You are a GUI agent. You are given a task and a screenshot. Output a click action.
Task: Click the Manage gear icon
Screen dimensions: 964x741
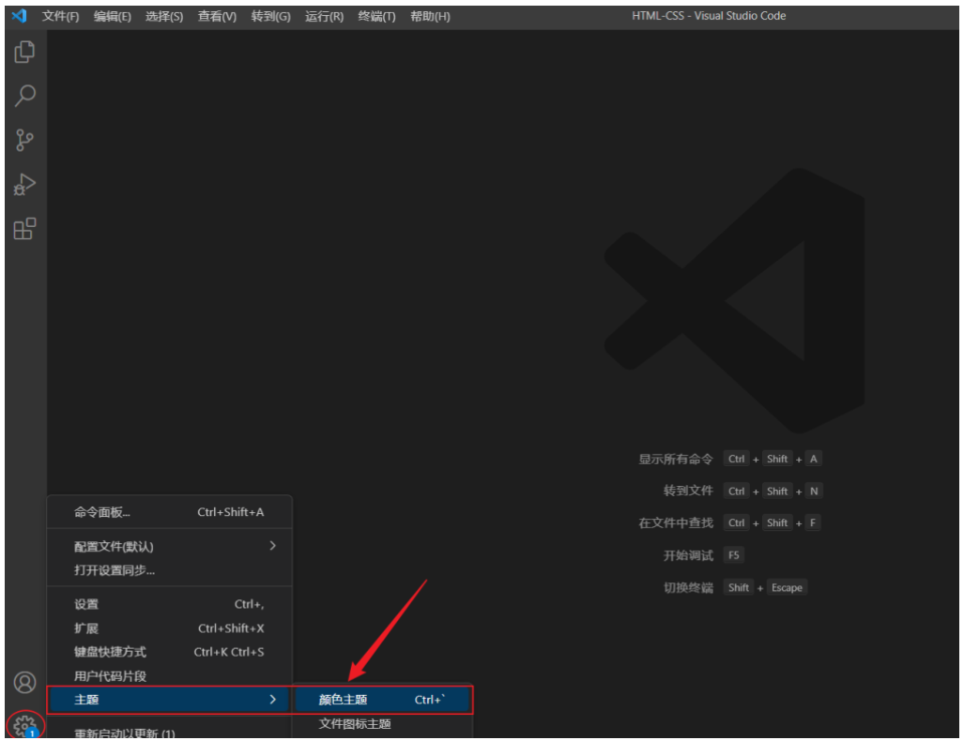[24, 726]
